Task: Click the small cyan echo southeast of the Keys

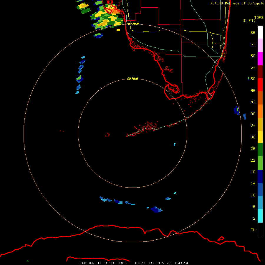Action: click(174, 144)
